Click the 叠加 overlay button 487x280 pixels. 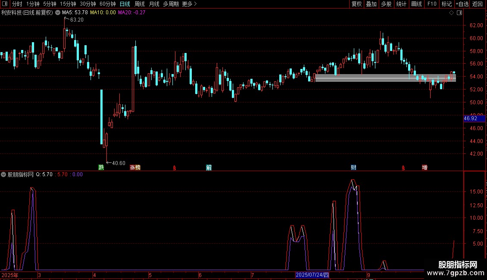371,4
